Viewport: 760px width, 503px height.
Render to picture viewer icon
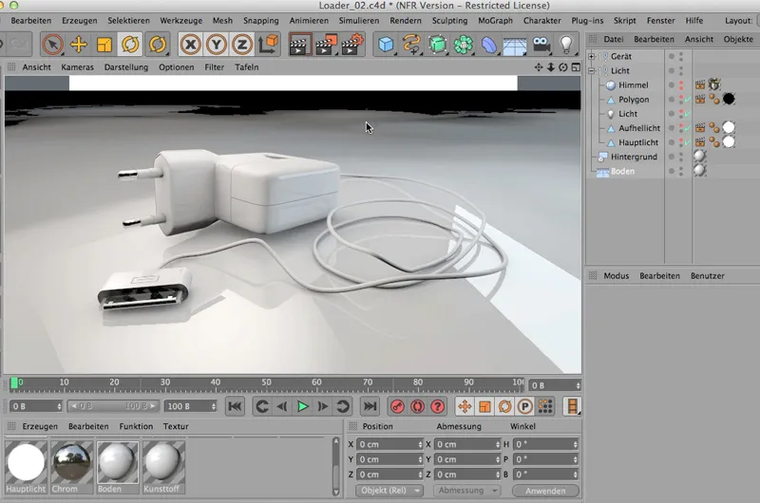coord(326,45)
